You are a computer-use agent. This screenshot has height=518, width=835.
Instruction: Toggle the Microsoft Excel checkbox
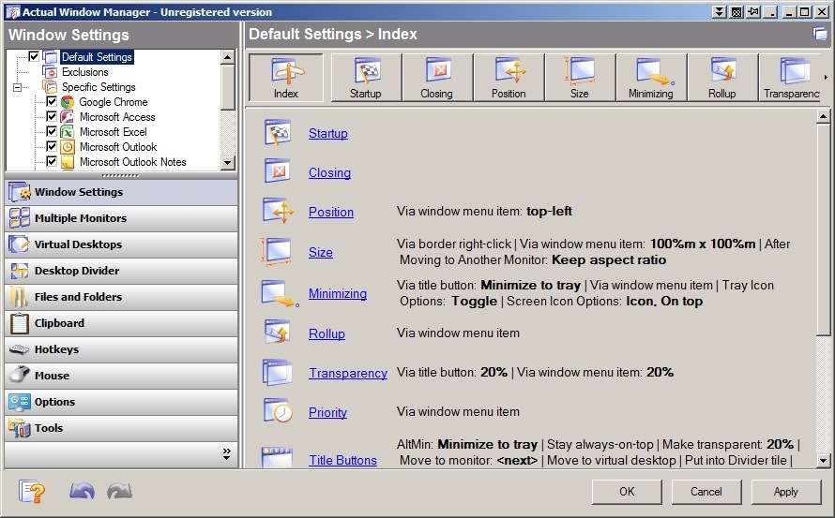coord(52,131)
